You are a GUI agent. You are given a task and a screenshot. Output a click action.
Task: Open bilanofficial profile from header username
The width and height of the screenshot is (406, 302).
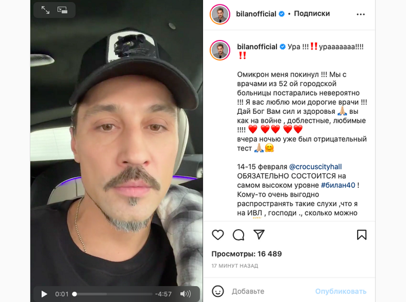click(x=256, y=14)
